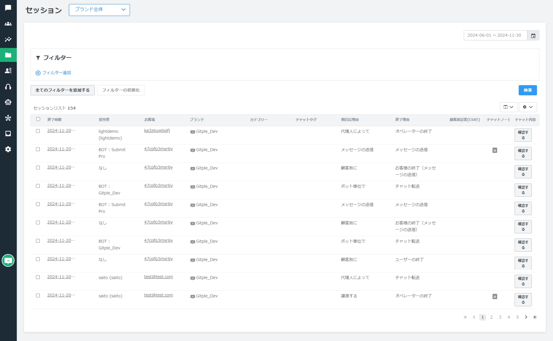The width and height of the screenshot is (553, 341).
Task: Go to first page of results
Action: pos(465,317)
